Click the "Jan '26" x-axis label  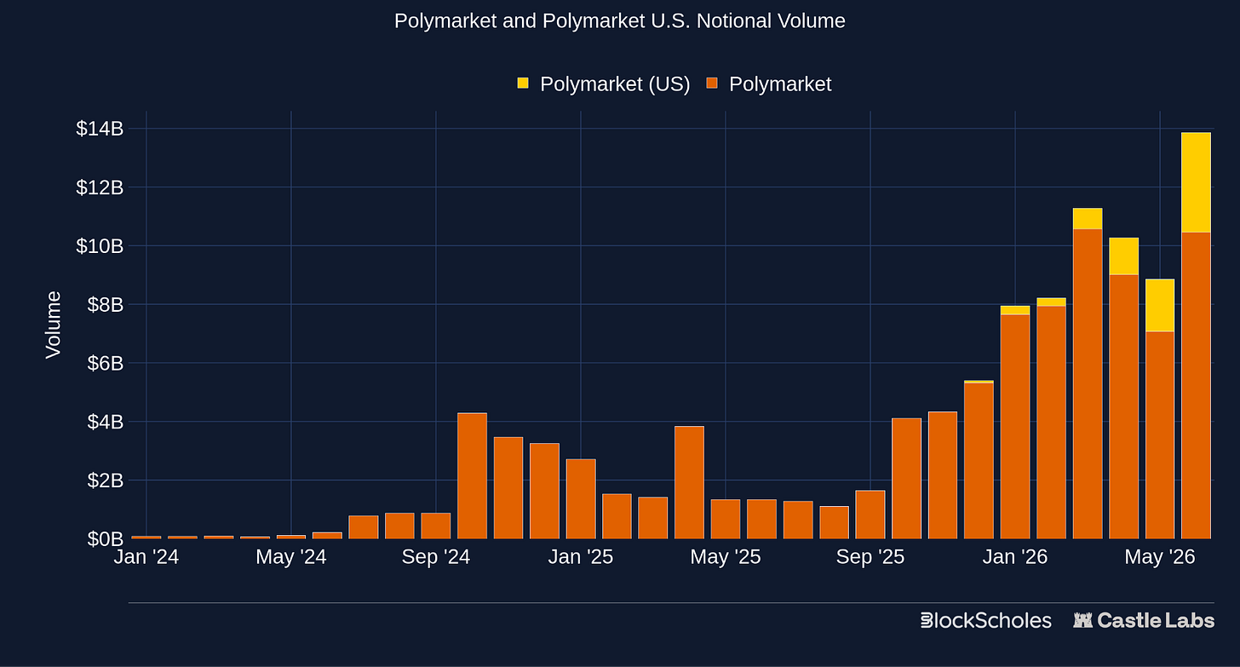coord(1015,557)
